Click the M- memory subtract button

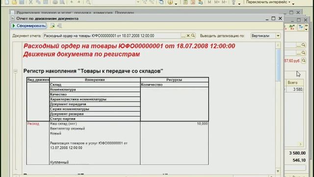click(224, 2)
